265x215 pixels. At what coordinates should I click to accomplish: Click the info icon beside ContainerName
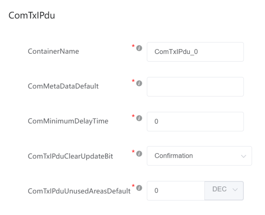coord(139,48)
